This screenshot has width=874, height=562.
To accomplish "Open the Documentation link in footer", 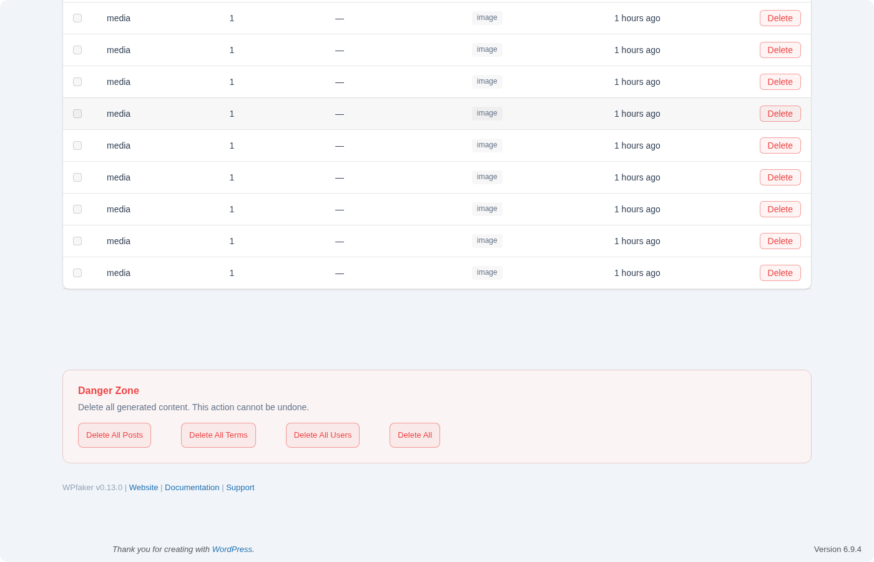I will tap(192, 488).
